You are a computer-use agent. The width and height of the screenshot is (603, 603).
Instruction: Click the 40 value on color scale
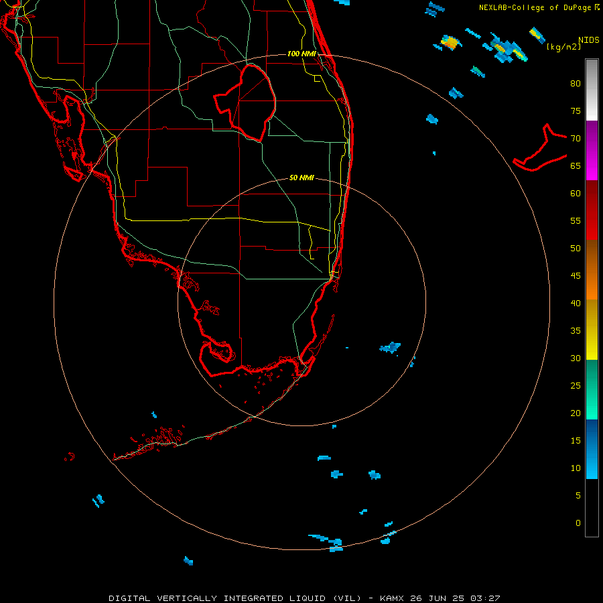pyautogui.click(x=576, y=303)
